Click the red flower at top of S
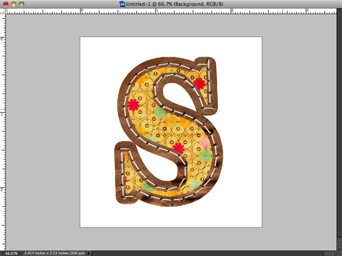The width and height of the screenshot is (342, 256). point(199,83)
